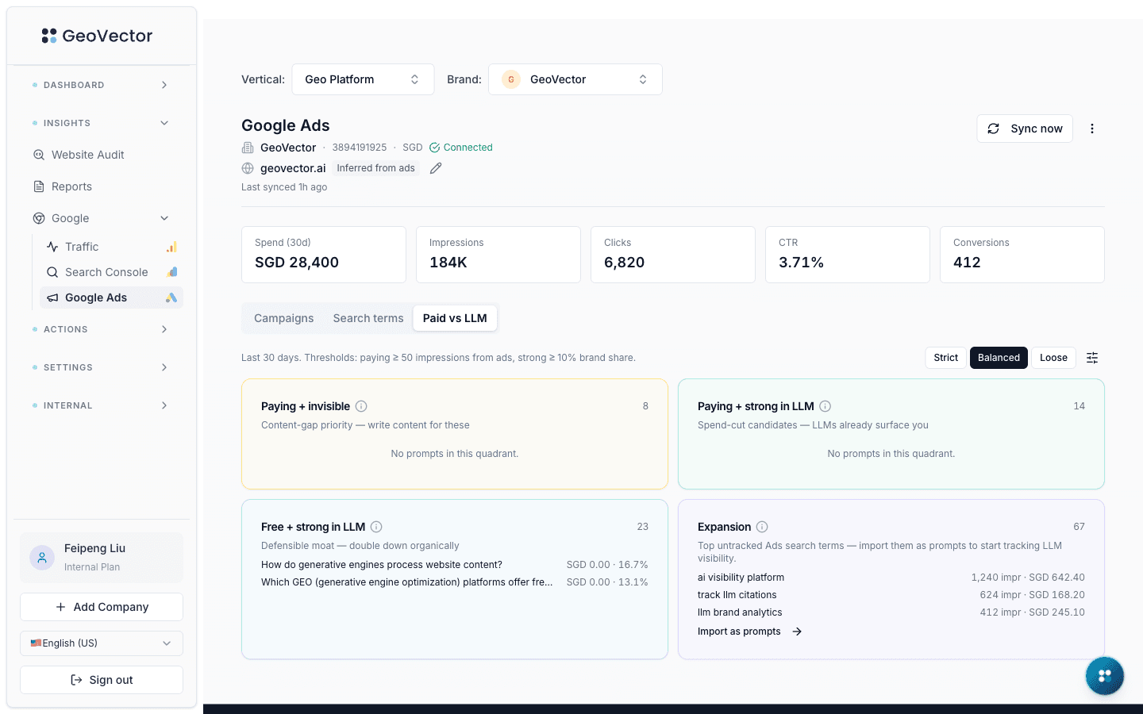Enable the Balanced threshold option
Screen dimensions: 1143x714
coord(999,357)
